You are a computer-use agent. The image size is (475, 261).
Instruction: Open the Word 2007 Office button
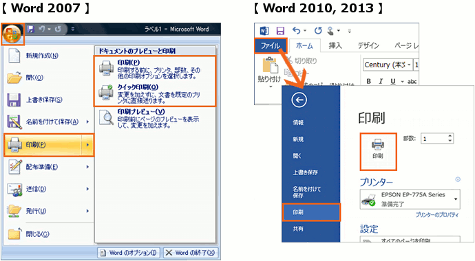(12, 34)
